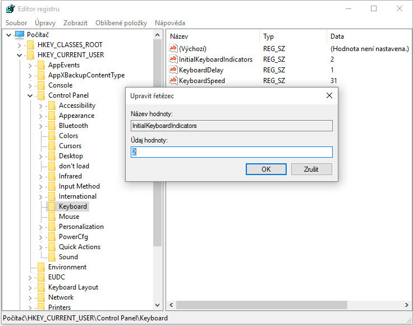Click the string icon beside KeyboardDelay

pos(173,70)
